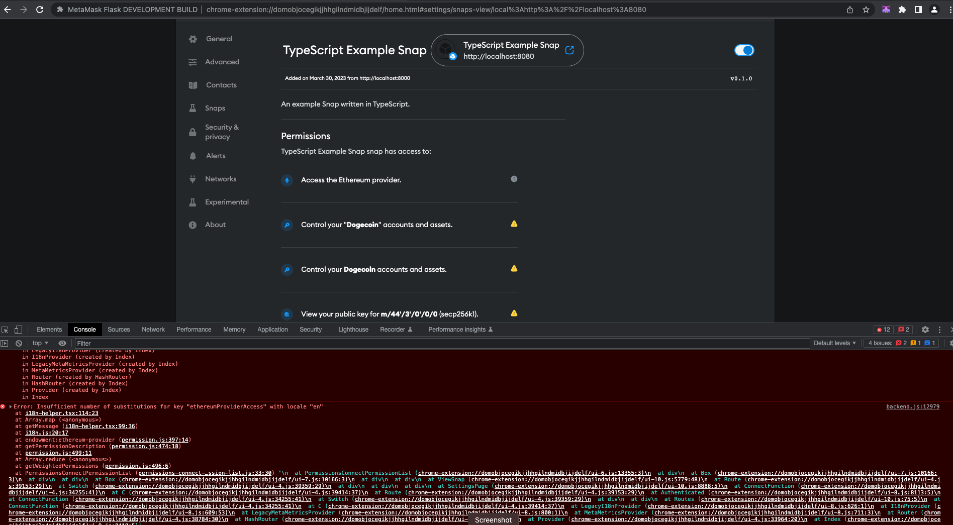Viewport: 953px width, 525px height.
Task: Open the Performance insights tab
Action: [460, 330]
